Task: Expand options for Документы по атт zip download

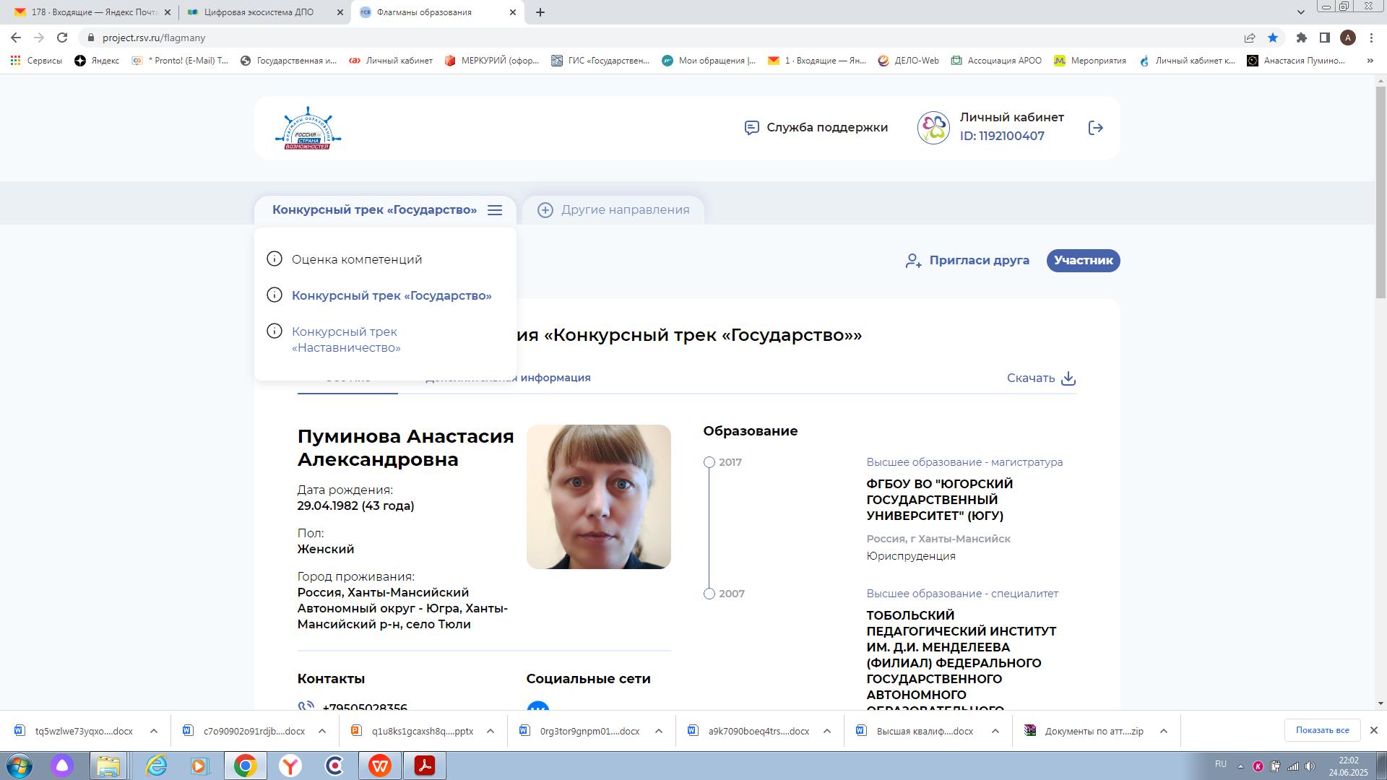Action: [x=1164, y=731]
